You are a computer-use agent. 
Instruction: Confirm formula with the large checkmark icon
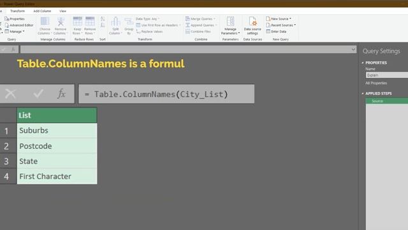click(38, 94)
